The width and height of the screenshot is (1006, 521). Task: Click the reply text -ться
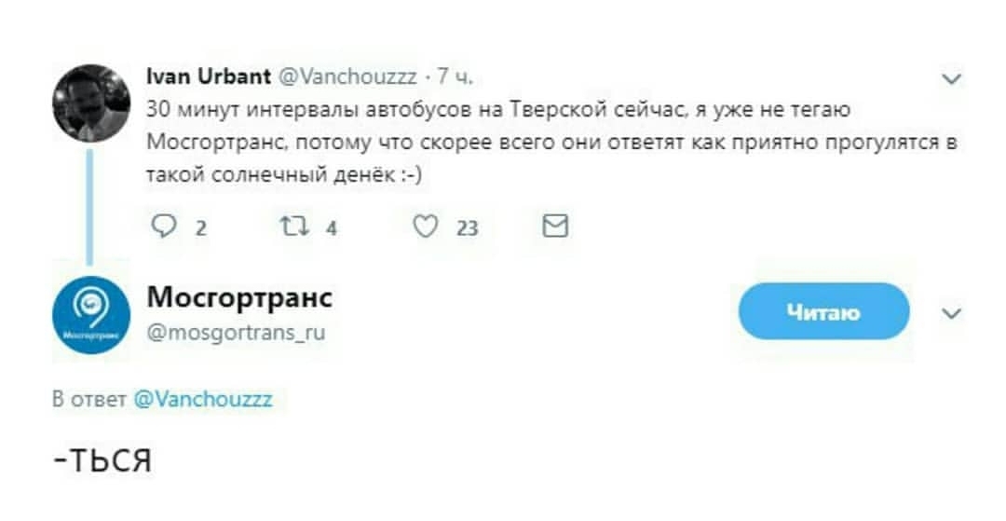[102, 459]
